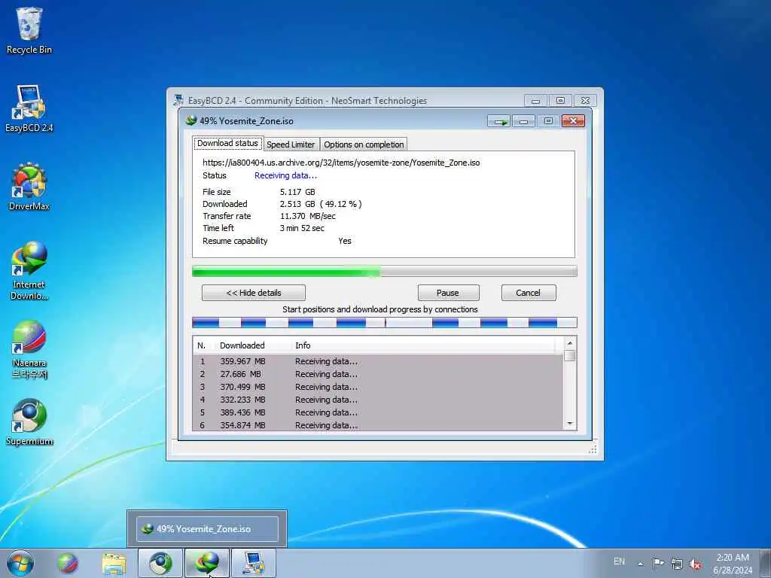Click the archive.org download URL text

[x=341, y=163]
